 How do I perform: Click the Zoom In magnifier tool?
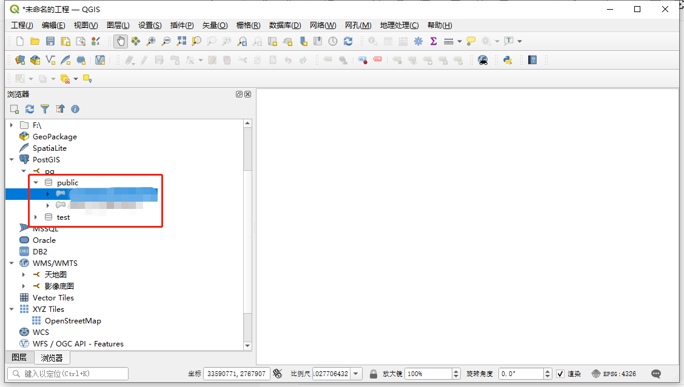tap(150, 41)
